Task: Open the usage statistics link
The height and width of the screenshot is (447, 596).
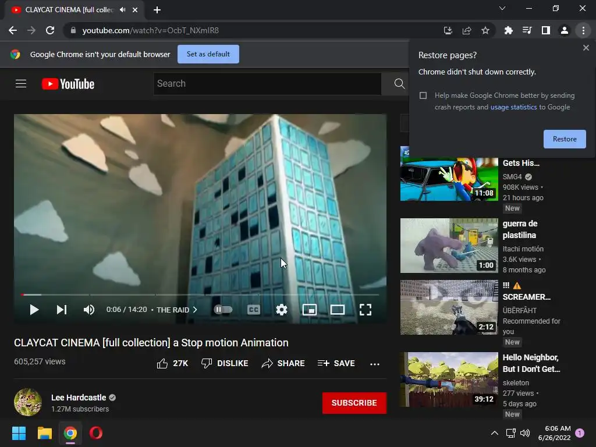Action: (x=513, y=107)
